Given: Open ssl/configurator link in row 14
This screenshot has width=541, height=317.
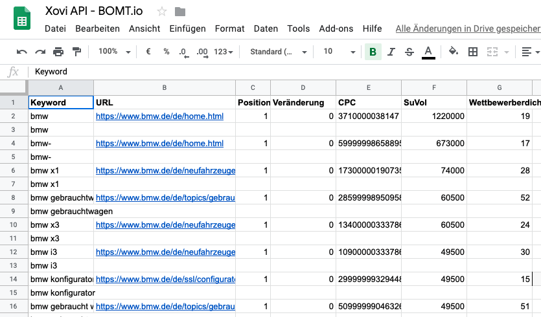Looking at the screenshot, I should [x=166, y=279].
